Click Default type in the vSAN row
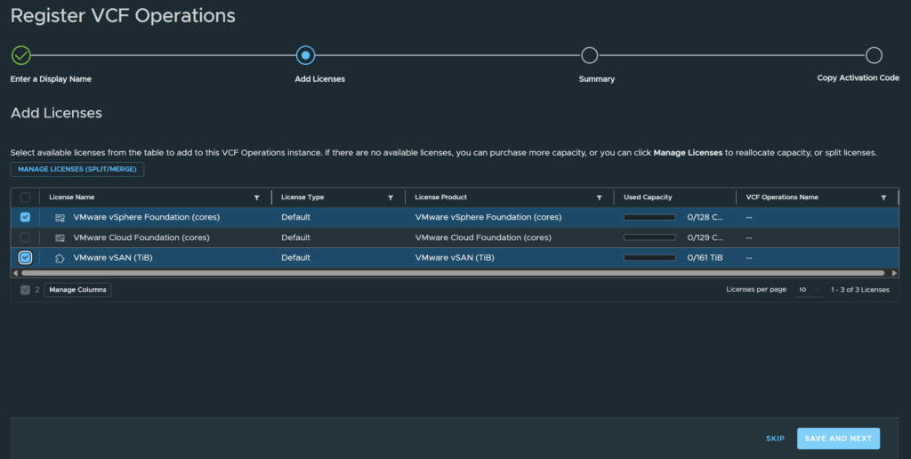Screen dimensions: 911x459 pos(295,258)
